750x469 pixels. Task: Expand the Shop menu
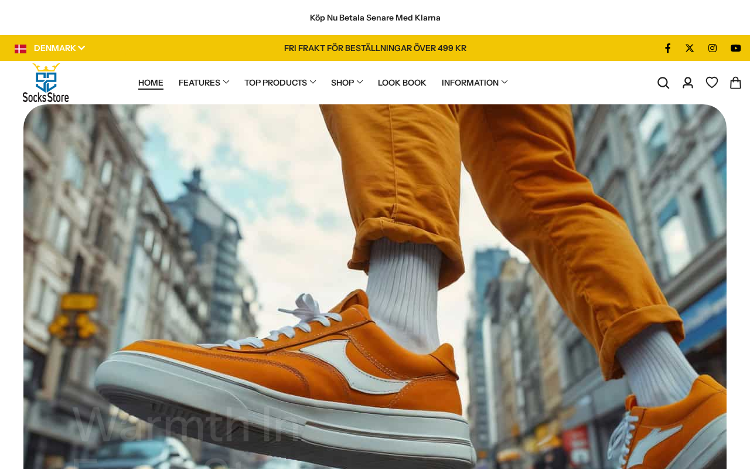347,83
